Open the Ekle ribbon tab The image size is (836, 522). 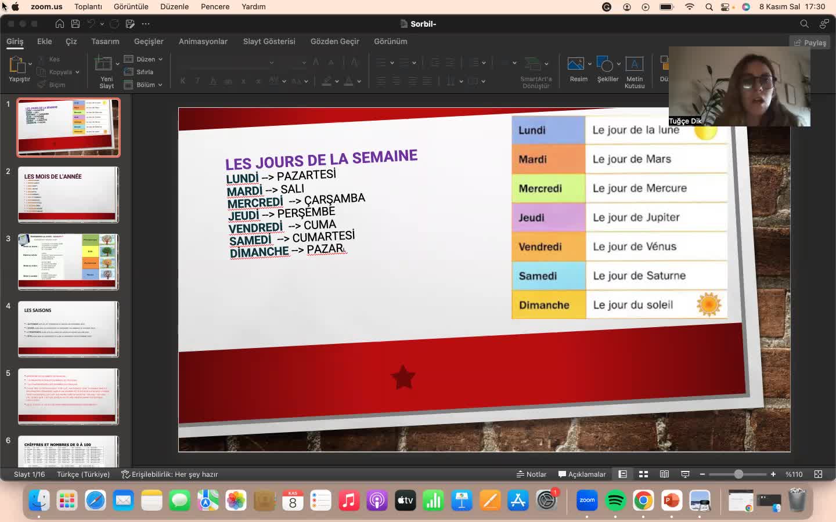(45, 41)
